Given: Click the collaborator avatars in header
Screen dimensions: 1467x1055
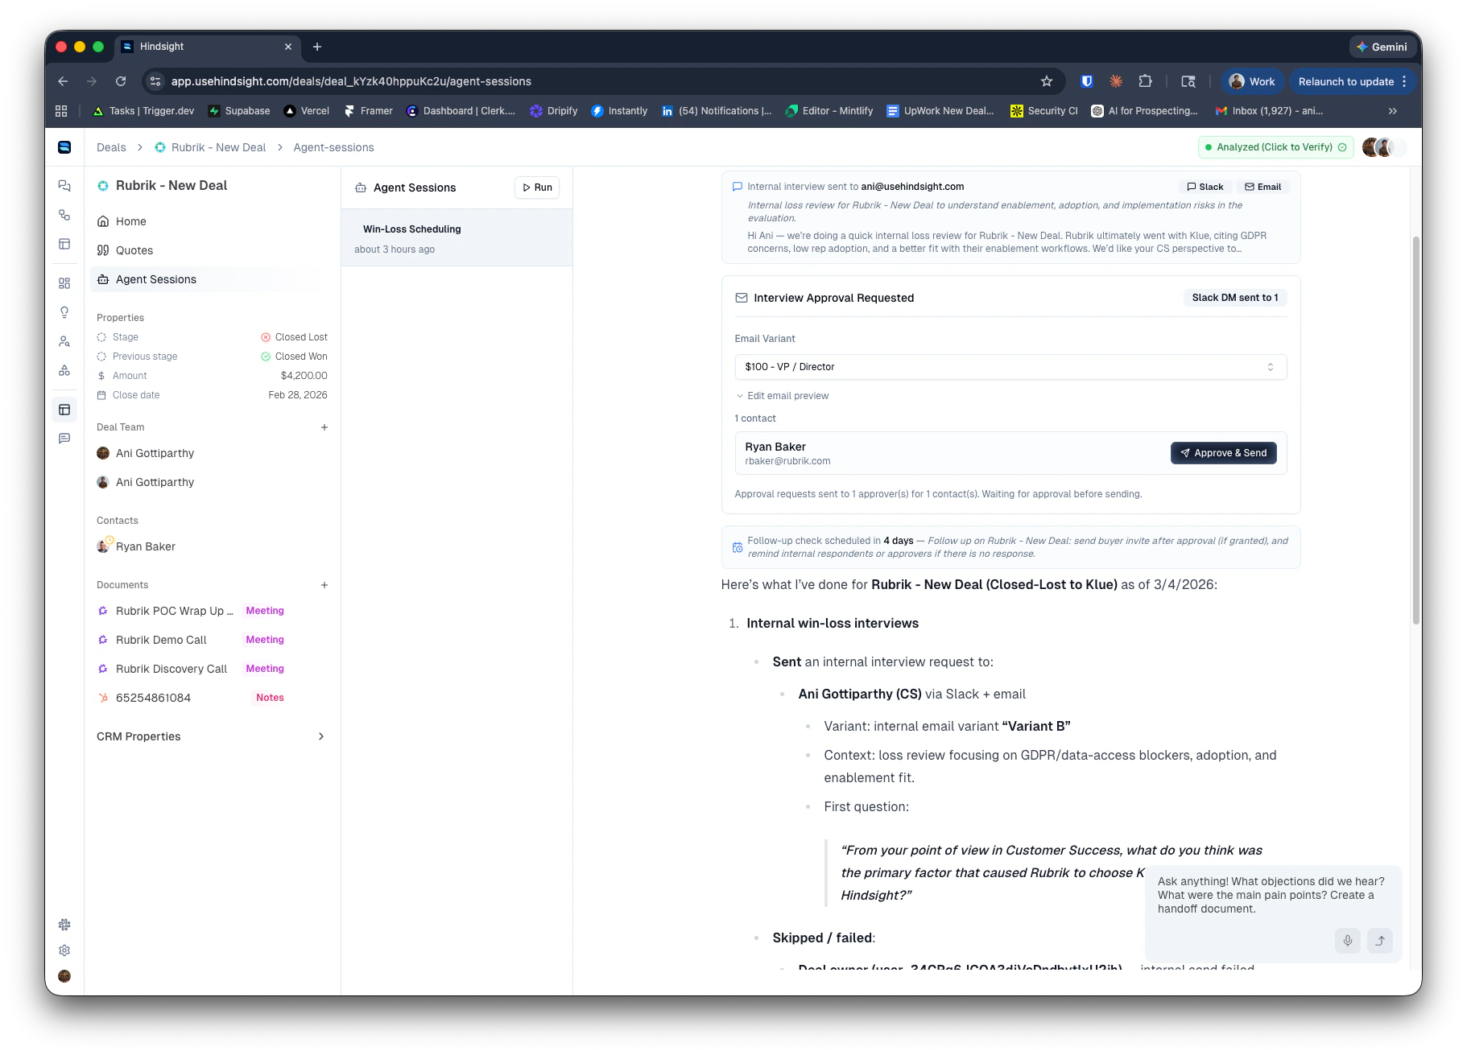Looking at the screenshot, I should pos(1384,147).
